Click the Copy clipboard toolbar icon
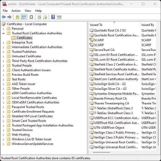Image resolution: width=161 pixels, height=161 pixels. (x=31, y=17)
